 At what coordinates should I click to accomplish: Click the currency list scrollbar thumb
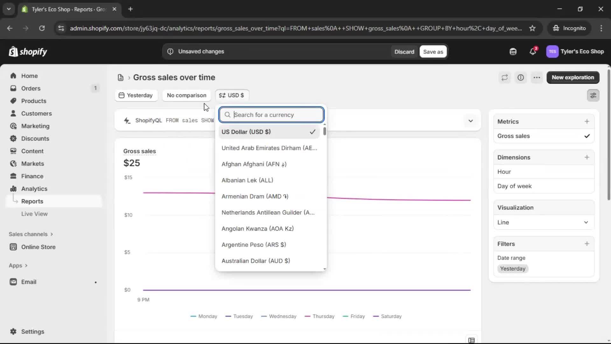pyautogui.click(x=325, y=131)
